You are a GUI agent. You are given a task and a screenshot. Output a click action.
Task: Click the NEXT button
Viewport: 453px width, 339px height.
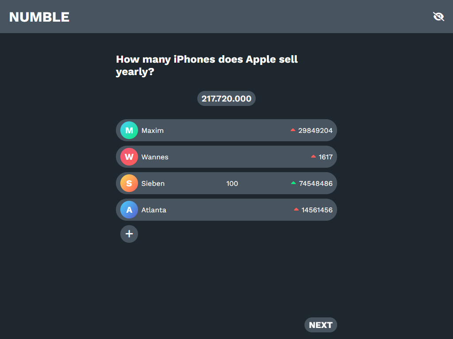(x=321, y=325)
